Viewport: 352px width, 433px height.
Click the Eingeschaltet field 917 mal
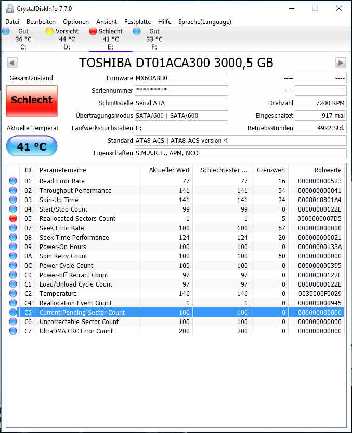[321, 116]
